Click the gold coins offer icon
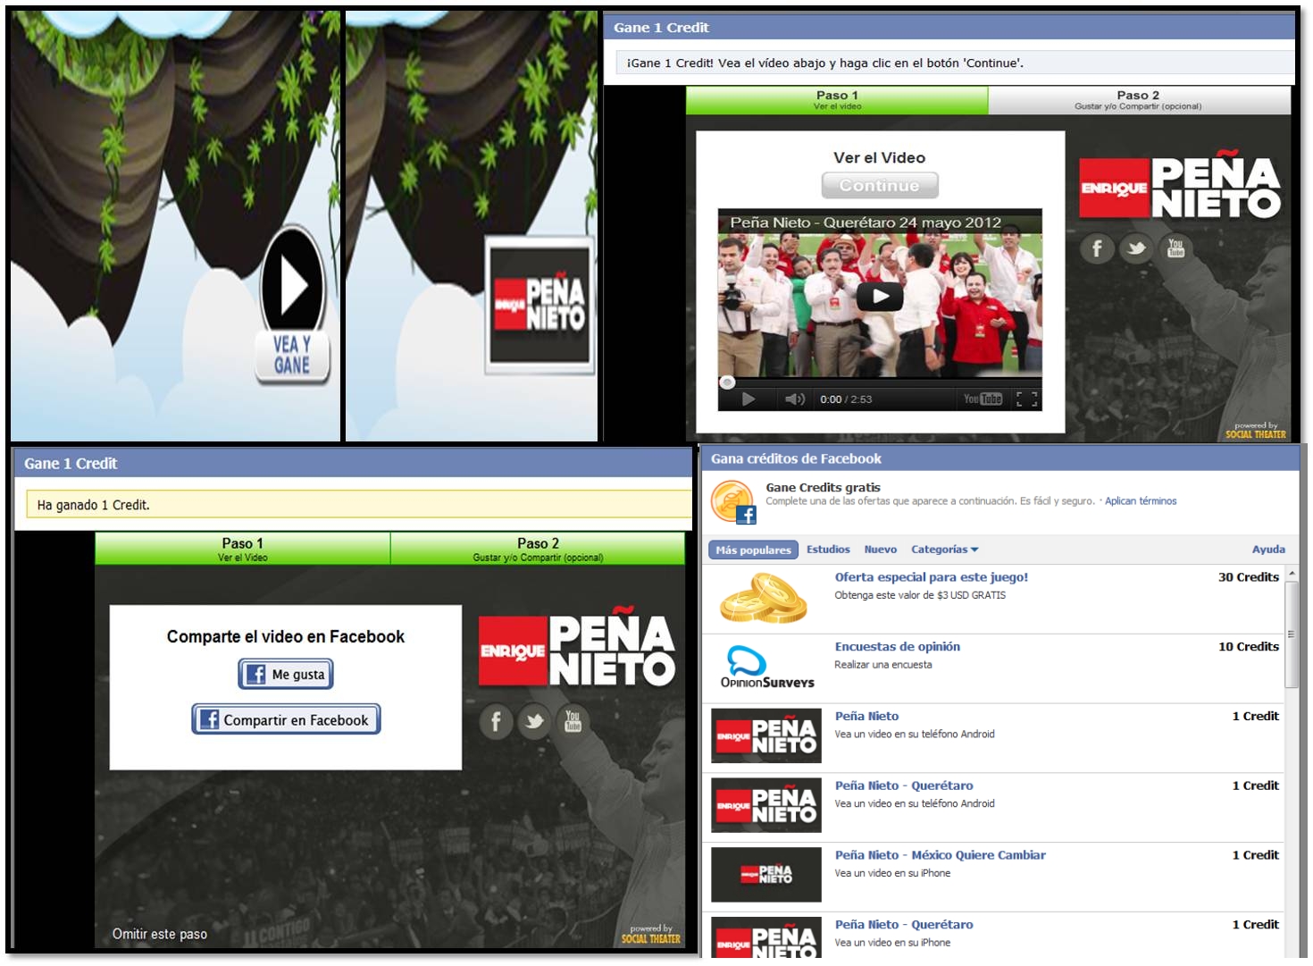 coord(765,598)
